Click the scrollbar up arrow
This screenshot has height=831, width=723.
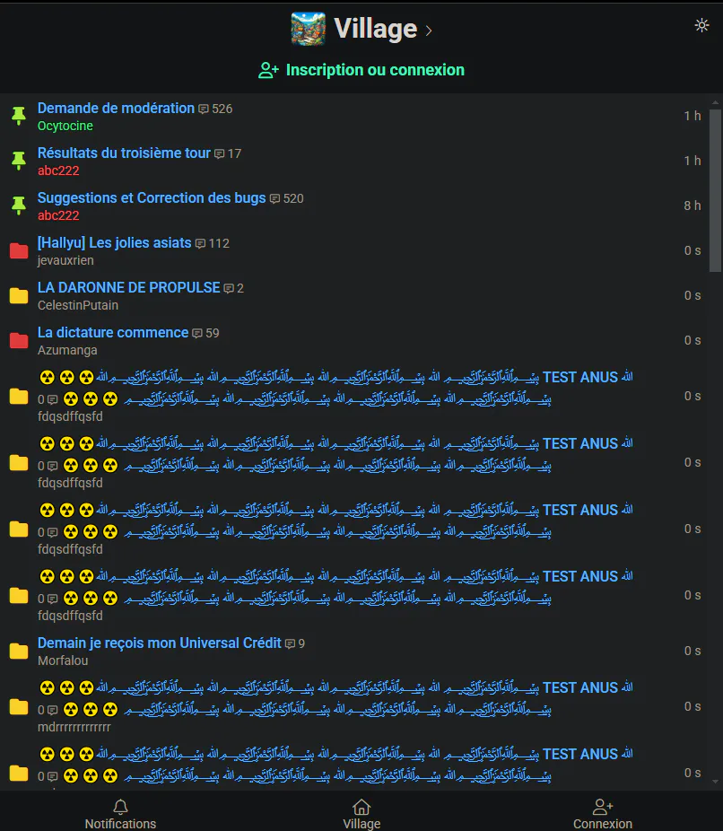click(715, 102)
